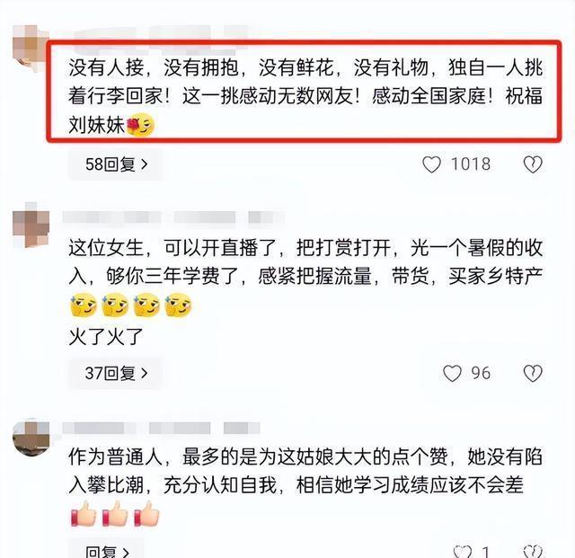Expand 回复 under the third comment

coord(106,552)
